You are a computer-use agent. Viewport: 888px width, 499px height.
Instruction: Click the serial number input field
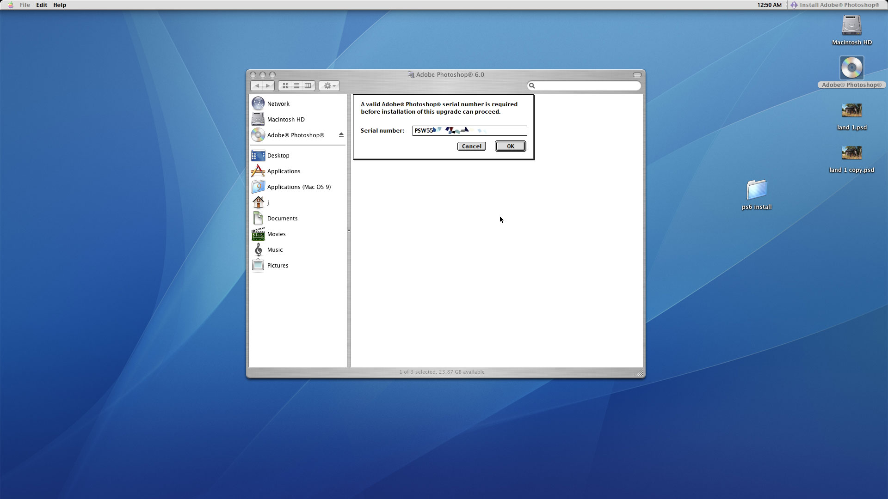(469, 130)
